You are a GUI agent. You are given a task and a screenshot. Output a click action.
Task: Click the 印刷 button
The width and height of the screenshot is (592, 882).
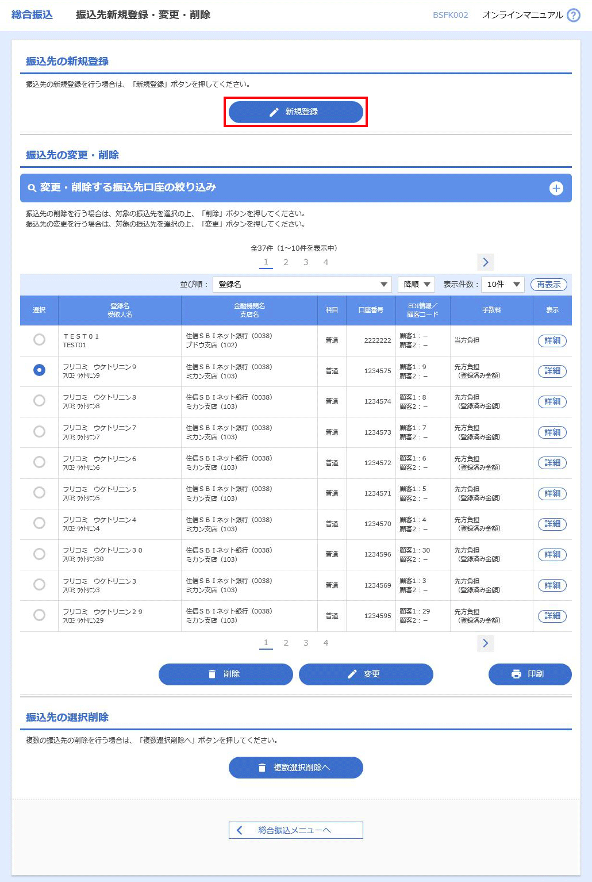[530, 674]
